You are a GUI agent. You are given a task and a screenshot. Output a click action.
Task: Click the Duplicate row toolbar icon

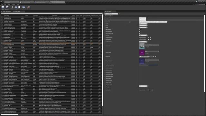click(23, 7)
